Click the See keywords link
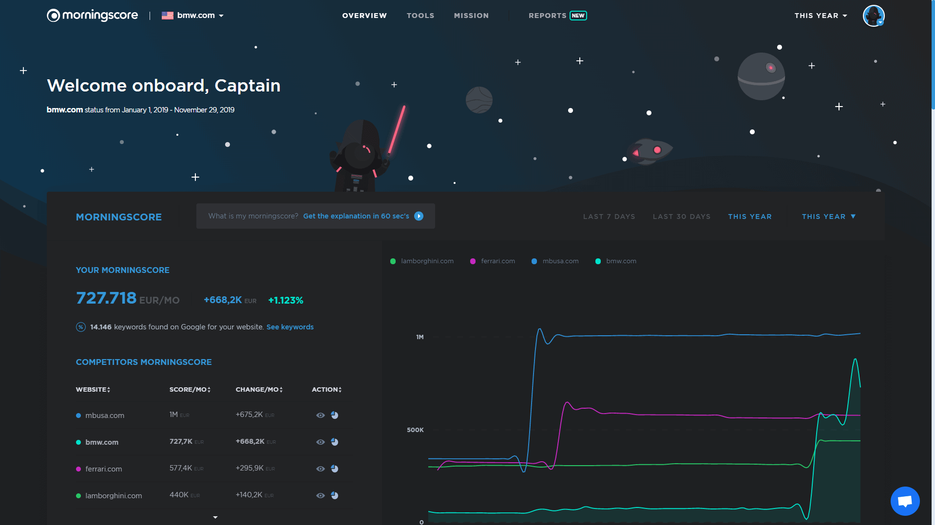Image resolution: width=935 pixels, height=525 pixels. point(290,327)
